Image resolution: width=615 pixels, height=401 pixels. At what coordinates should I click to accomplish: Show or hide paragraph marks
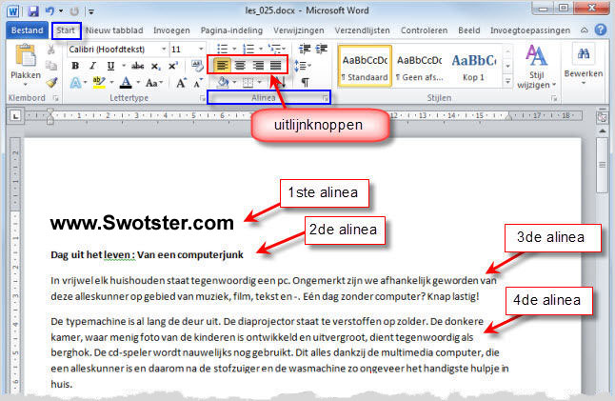(x=305, y=83)
